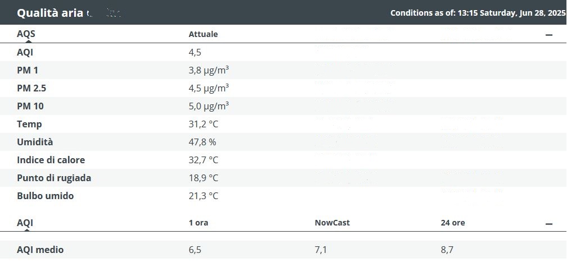Viewport: 567px width, 267px height.
Task: Select the PM 1 row label
Action: [28, 70]
